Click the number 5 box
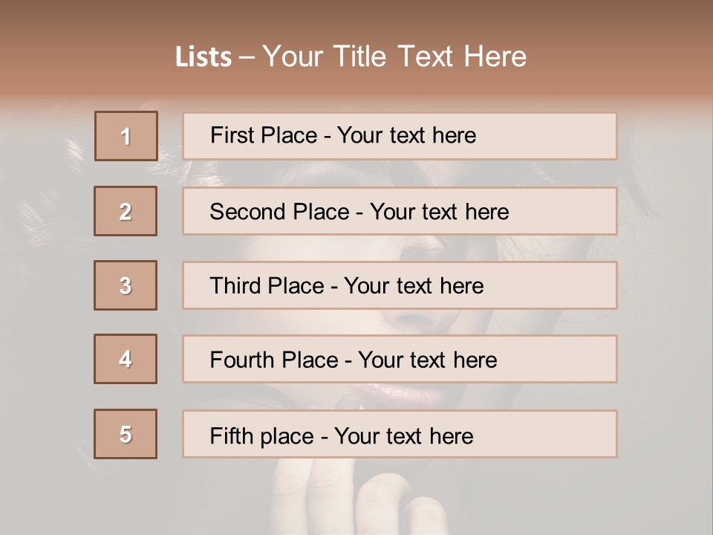Screen dimensions: 713x535 [126, 434]
